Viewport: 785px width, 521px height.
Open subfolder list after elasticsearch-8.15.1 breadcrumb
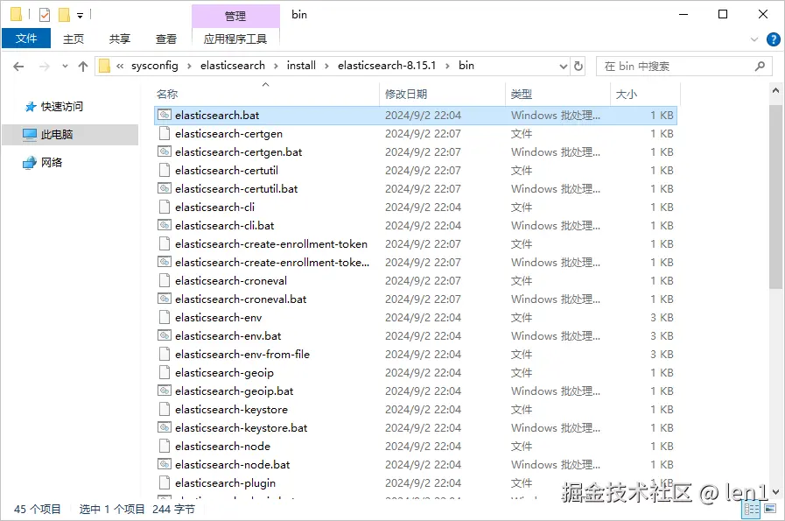pos(447,66)
